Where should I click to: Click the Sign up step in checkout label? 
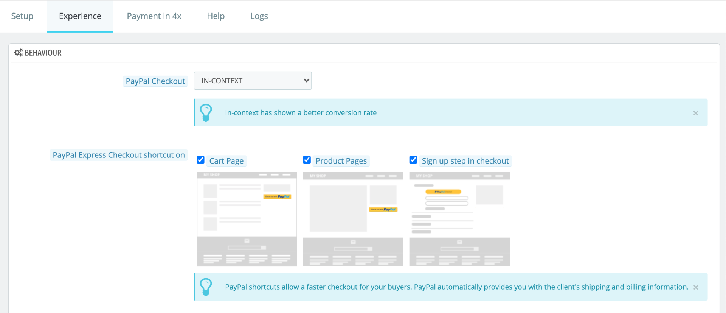[x=465, y=161]
